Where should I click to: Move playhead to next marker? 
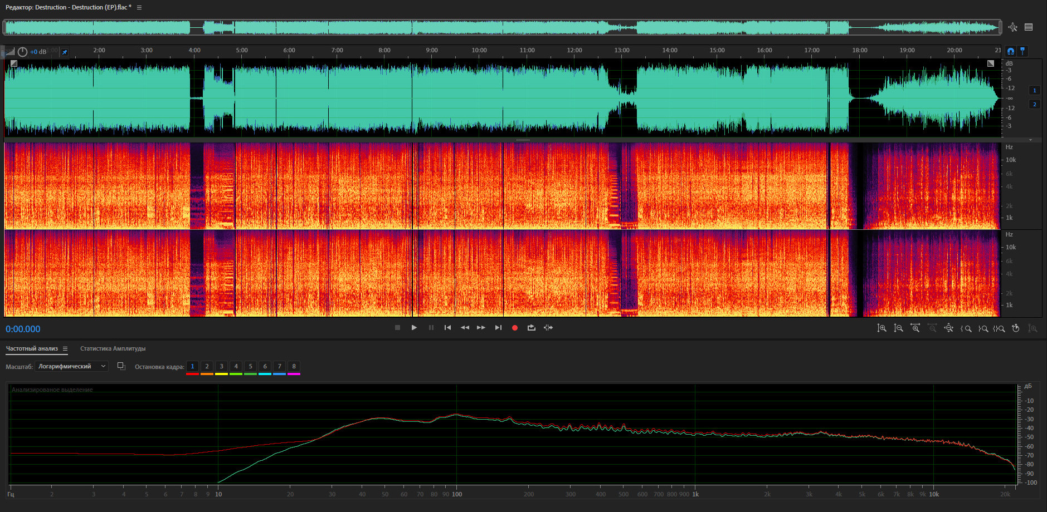[498, 328]
